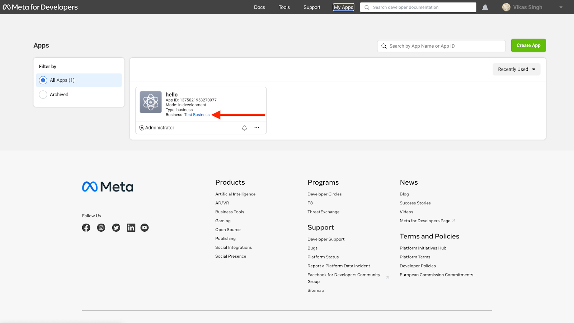Click the Create App button
Image resolution: width=574 pixels, height=323 pixels.
(528, 46)
